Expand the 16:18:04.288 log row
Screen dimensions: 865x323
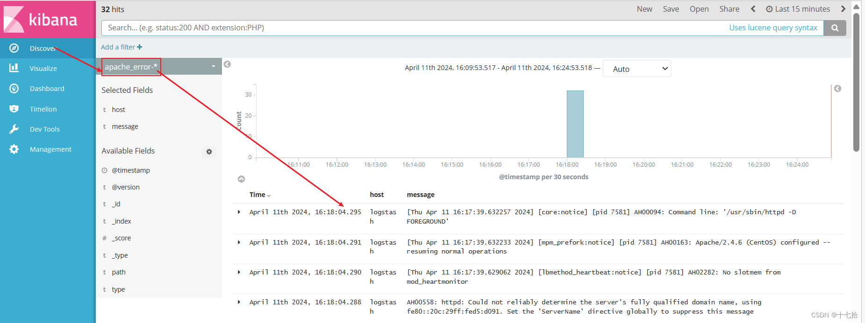point(239,302)
